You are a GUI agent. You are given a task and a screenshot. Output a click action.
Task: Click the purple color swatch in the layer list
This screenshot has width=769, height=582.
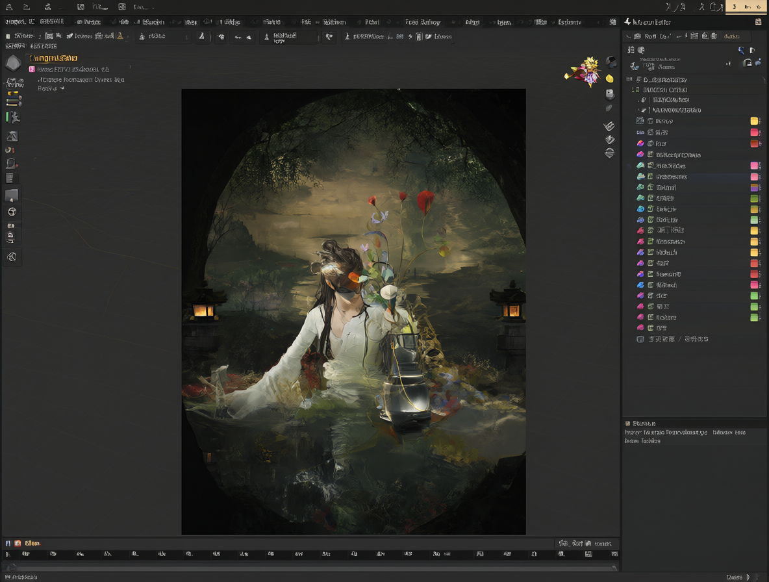coord(754,187)
